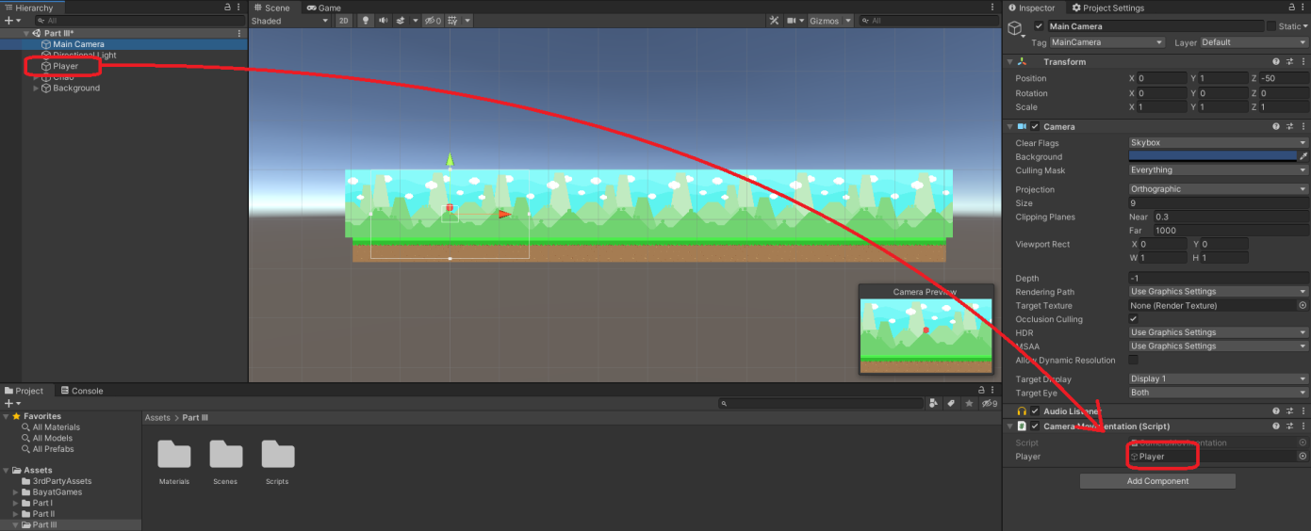Screen dimensions: 1311x531
Task: Open the Layer Default dropdown
Action: (x=1254, y=42)
